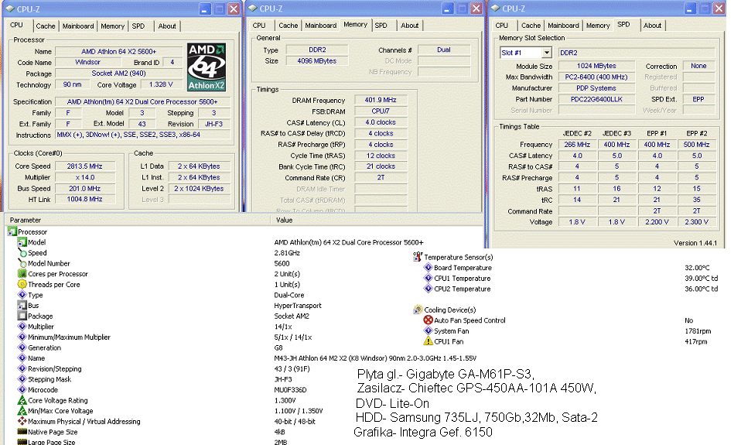The image size is (741, 445).
Task: Click the Threads per Core icon
Action: (x=22, y=284)
